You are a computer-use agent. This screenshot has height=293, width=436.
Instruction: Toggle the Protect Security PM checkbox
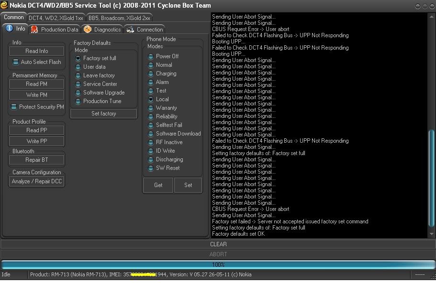14,107
